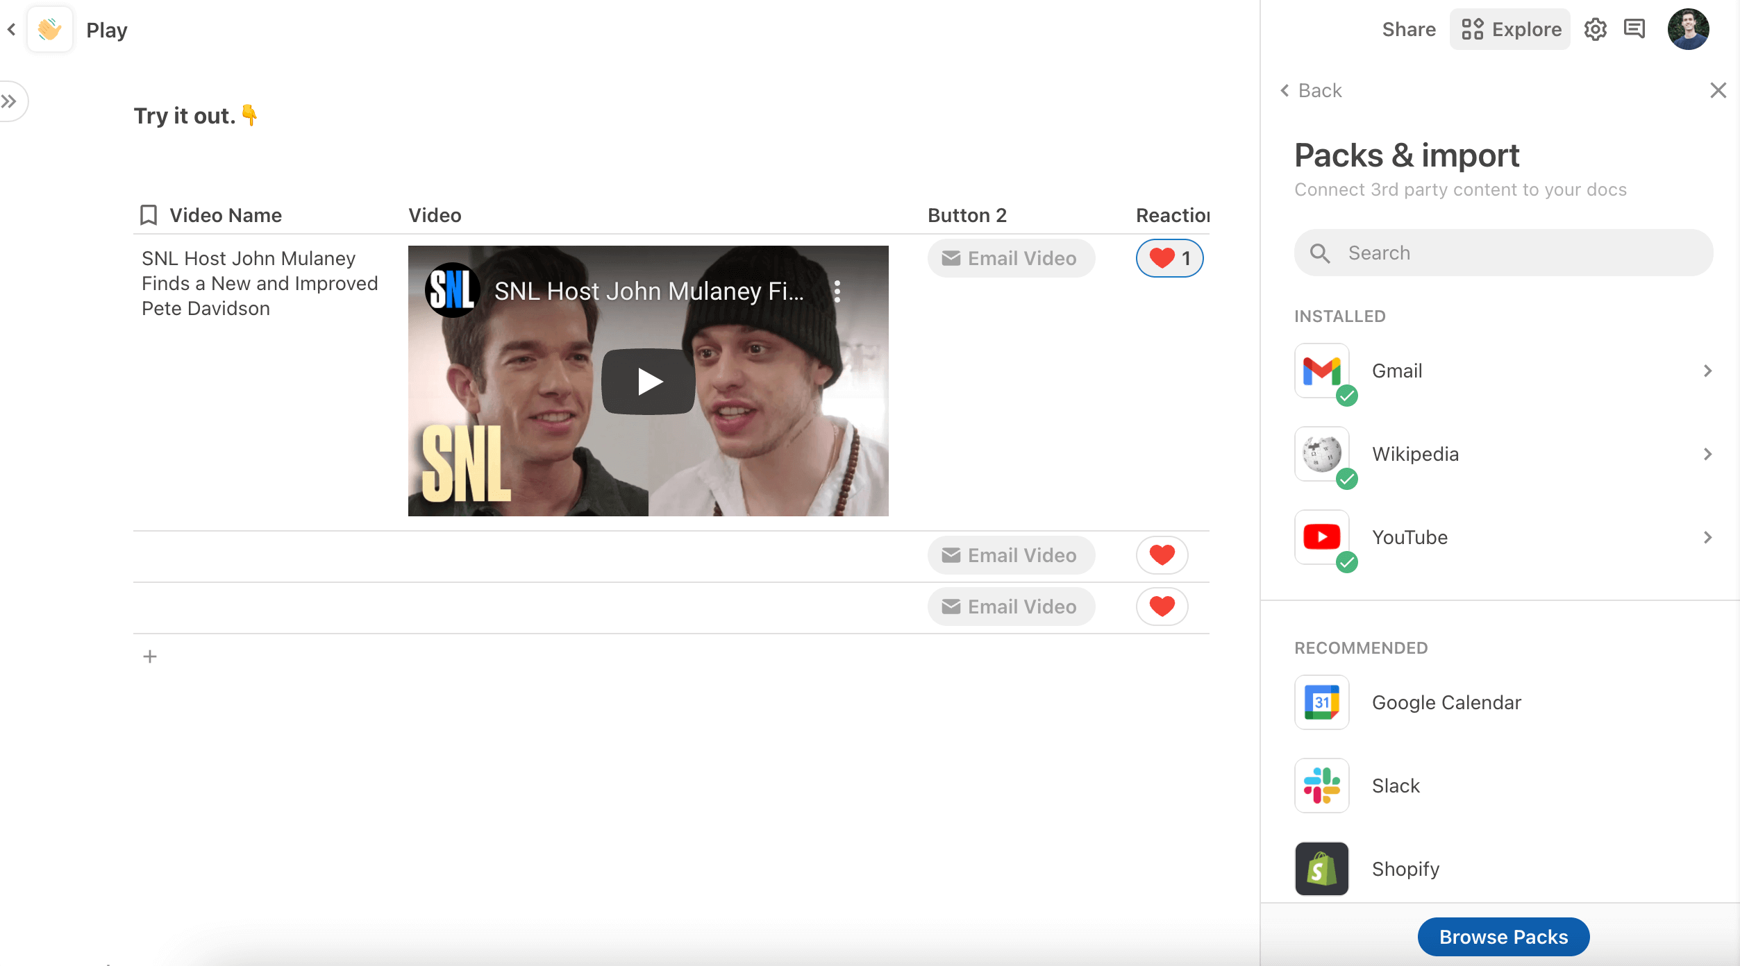Click the Explore button
The width and height of the screenshot is (1740, 966).
(x=1511, y=29)
